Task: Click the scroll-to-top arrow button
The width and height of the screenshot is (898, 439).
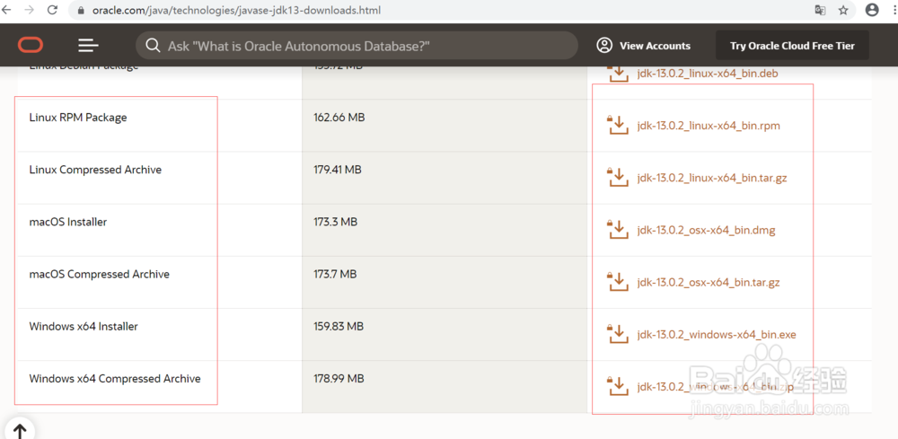Action: point(20,430)
